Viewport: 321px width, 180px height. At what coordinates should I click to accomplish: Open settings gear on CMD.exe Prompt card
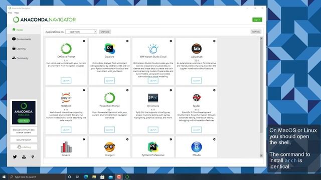84,41
